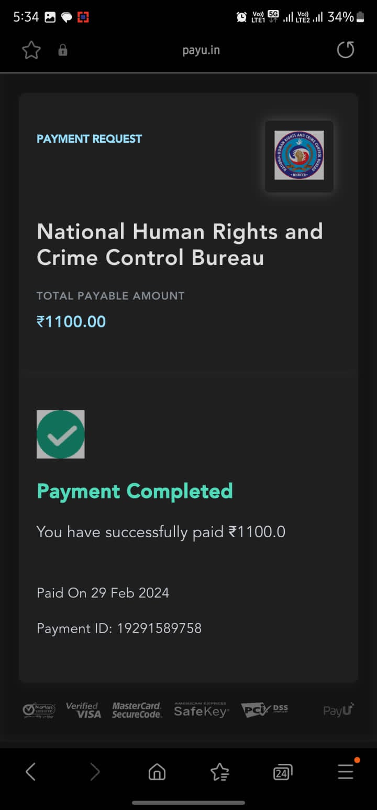This screenshot has width=377, height=810.
Task: Tap the Verified by VISA logo
Action: point(83,710)
